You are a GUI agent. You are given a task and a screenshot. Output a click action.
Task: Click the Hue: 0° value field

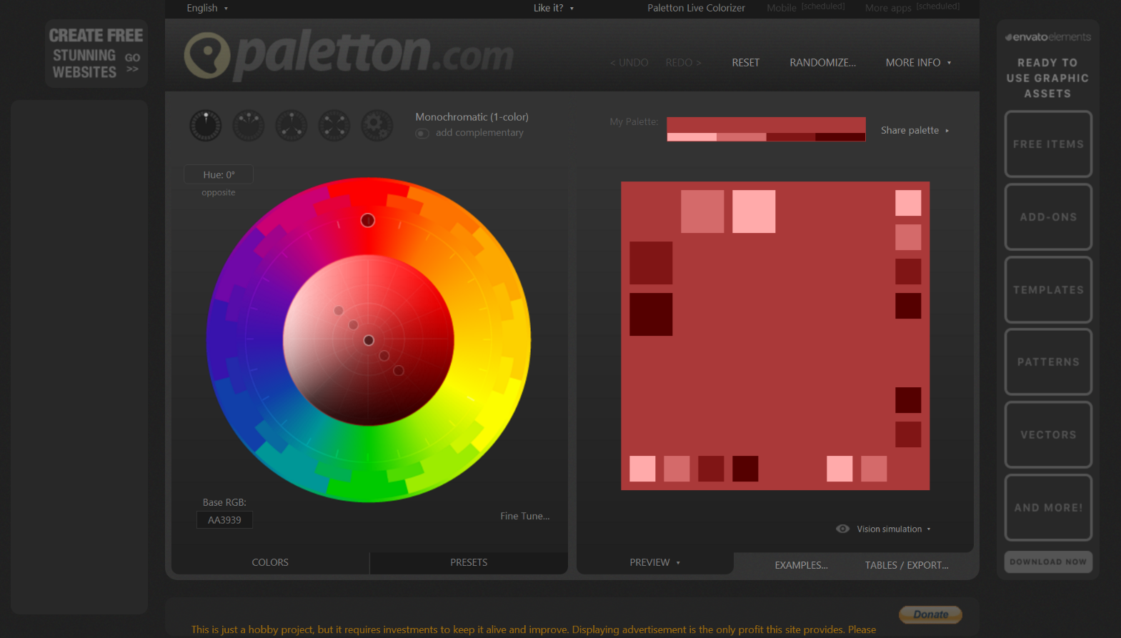coord(219,174)
